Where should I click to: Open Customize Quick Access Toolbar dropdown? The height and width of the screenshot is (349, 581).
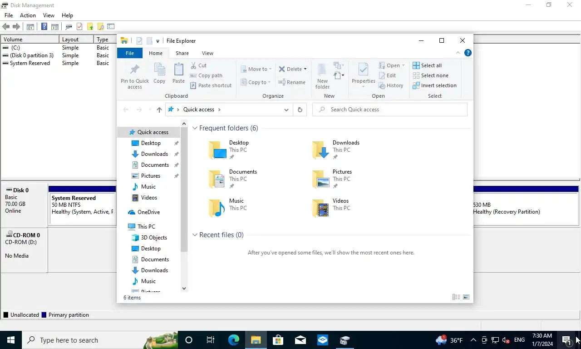158,41
